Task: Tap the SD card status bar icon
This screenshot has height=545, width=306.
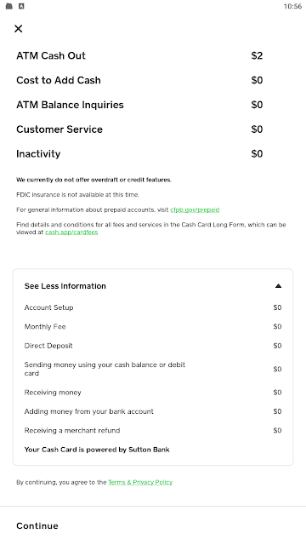Action: click(x=9, y=6)
